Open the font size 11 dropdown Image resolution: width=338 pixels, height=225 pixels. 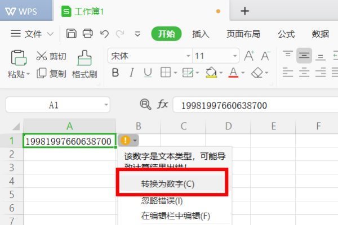click(235, 56)
